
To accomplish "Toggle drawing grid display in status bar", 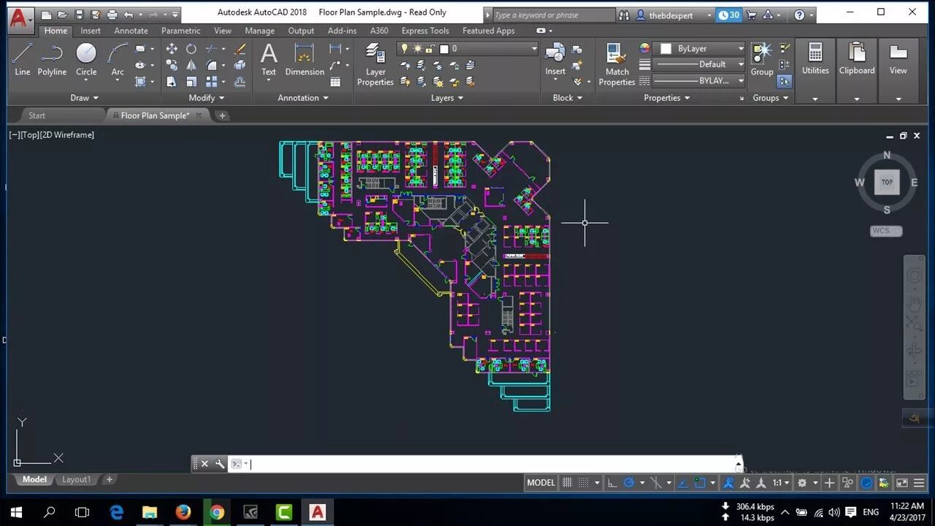I will pos(567,483).
